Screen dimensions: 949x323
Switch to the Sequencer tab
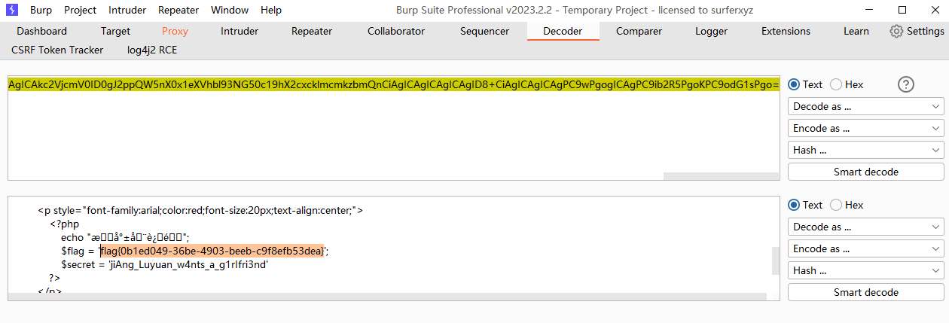tap(484, 31)
